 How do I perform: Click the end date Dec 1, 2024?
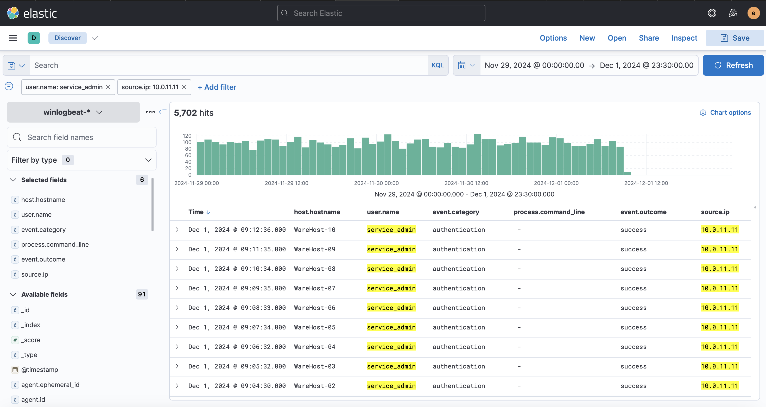point(647,65)
